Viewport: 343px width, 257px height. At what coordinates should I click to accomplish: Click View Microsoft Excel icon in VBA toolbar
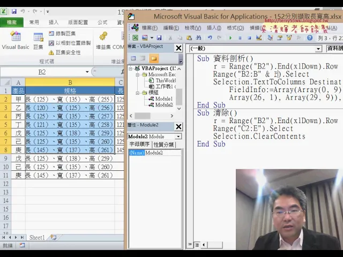click(136, 38)
